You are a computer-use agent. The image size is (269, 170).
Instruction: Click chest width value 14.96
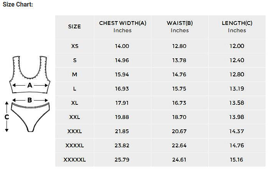coord(122,60)
